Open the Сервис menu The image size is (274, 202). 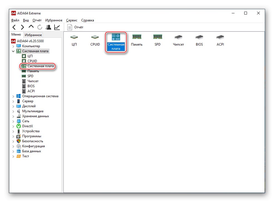tap(72, 20)
